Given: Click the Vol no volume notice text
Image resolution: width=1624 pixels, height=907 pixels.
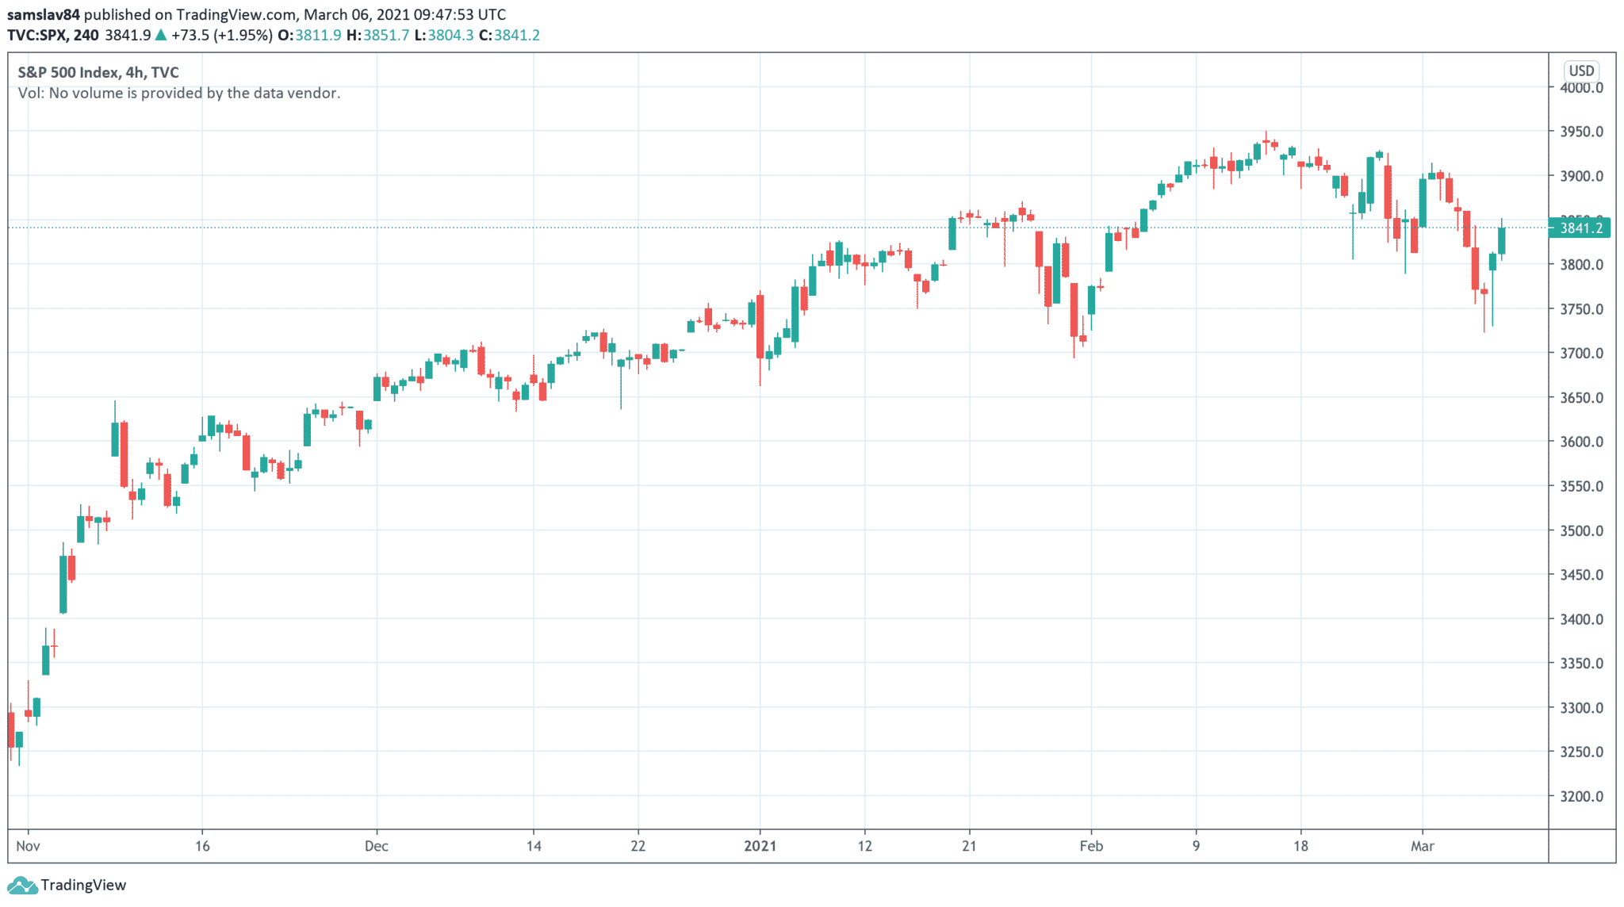Looking at the screenshot, I should 179,93.
